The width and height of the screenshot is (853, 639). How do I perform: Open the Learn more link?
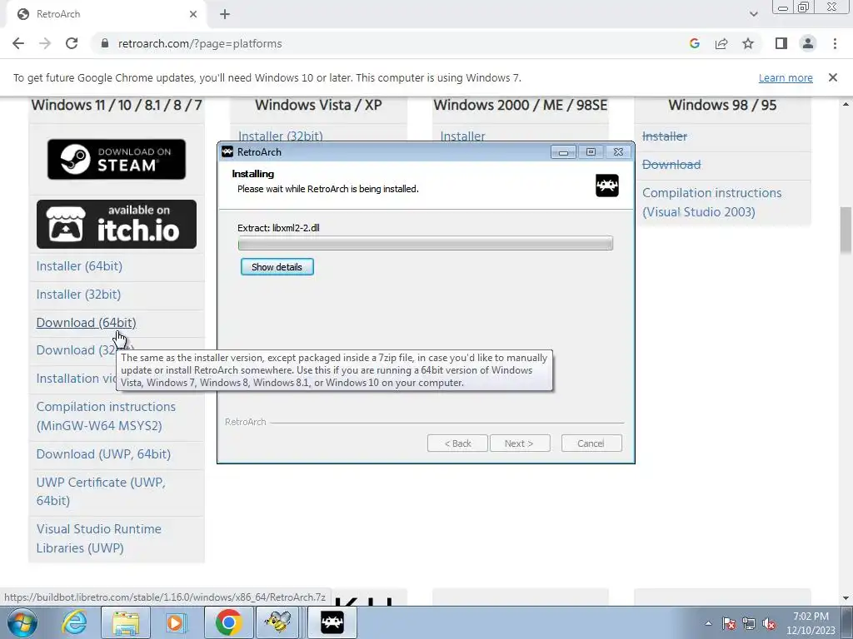tap(786, 77)
